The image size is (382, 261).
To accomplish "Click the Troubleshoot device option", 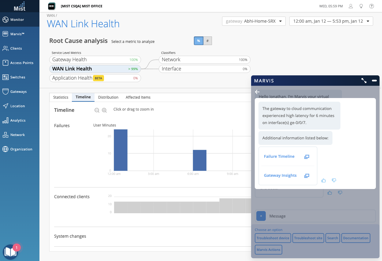I will pyautogui.click(x=273, y=238).
